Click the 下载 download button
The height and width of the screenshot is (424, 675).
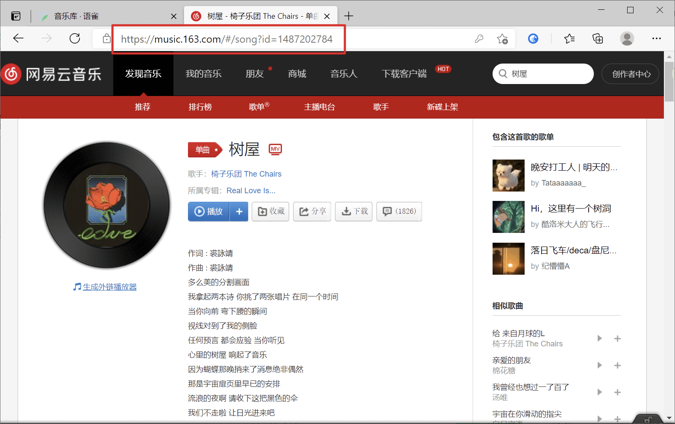tap(354, 211)
